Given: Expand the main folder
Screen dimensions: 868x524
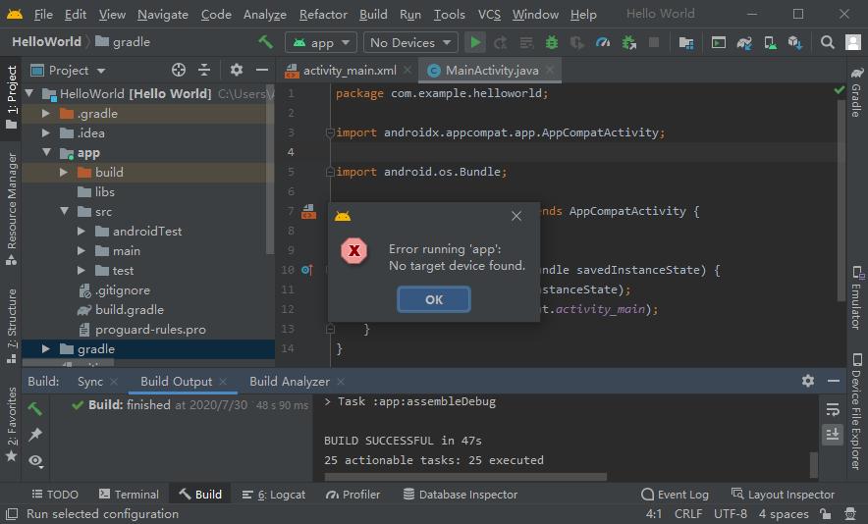Looking at the screenshot, I should coord(81,250).
